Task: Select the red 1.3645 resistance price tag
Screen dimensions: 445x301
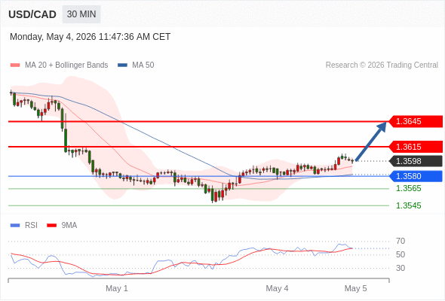Action: [416, 121]
